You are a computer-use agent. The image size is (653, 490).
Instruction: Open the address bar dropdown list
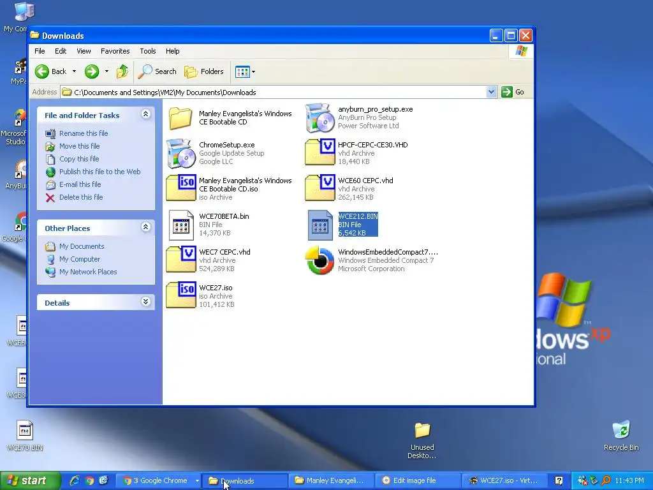click(492, 92)
